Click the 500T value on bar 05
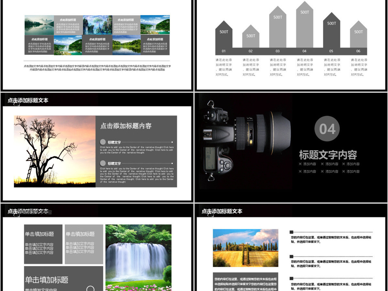Screen dimensions: 388x291 coord(332,23)
